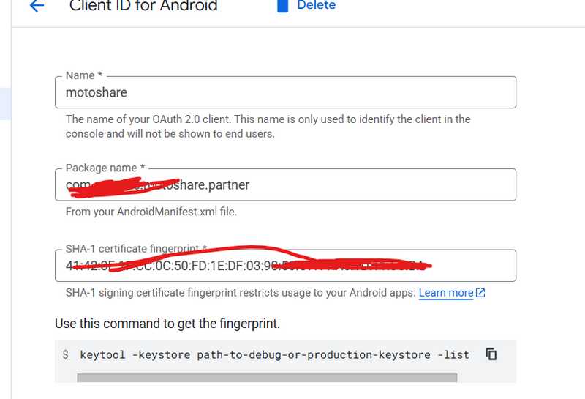Click the back arrow icon
The image size is (585, 399).
[37, 6]
